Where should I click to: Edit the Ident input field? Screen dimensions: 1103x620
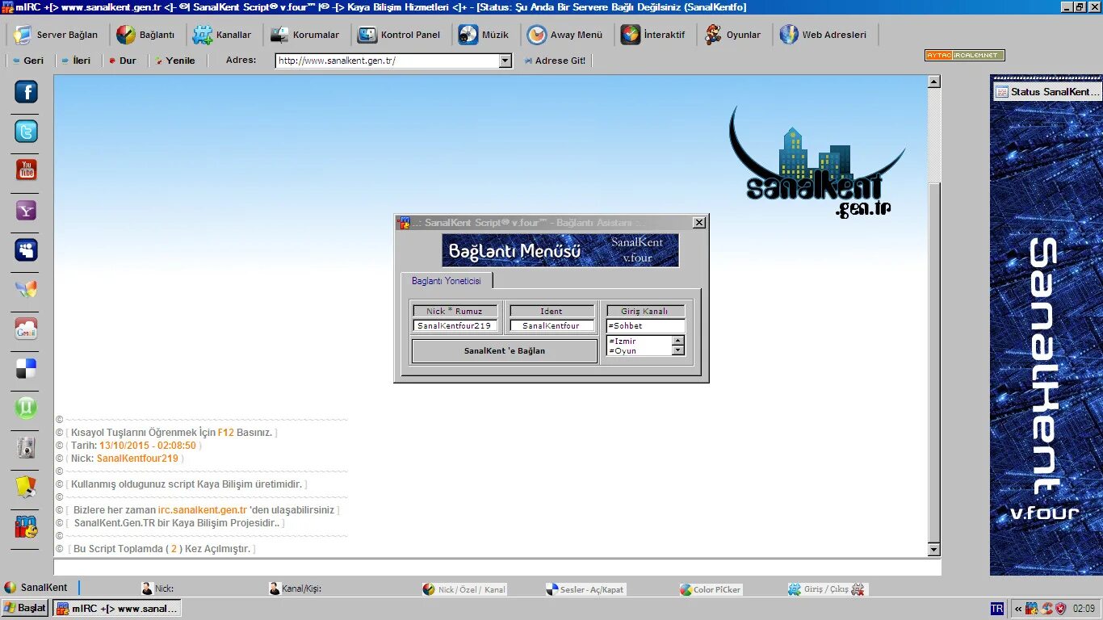tap(551, 326)
